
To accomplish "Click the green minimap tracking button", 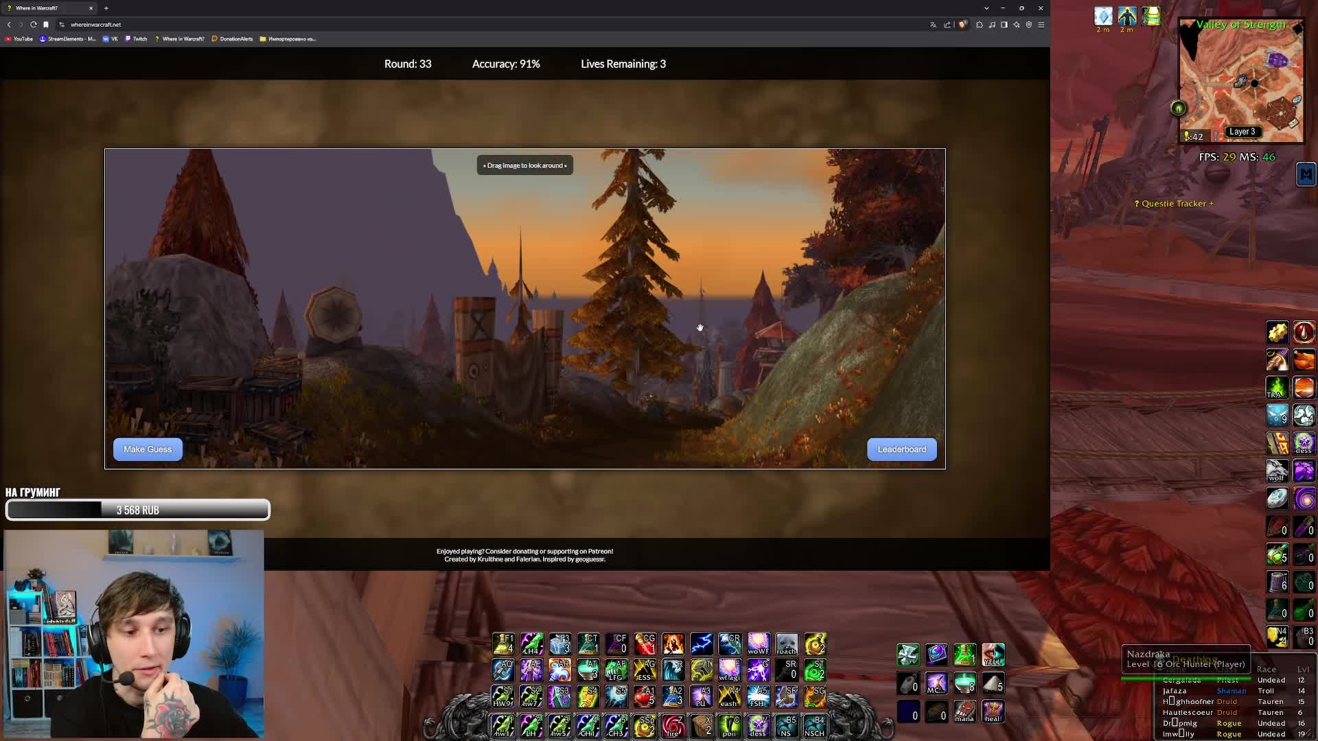I will click(1178, 108).
